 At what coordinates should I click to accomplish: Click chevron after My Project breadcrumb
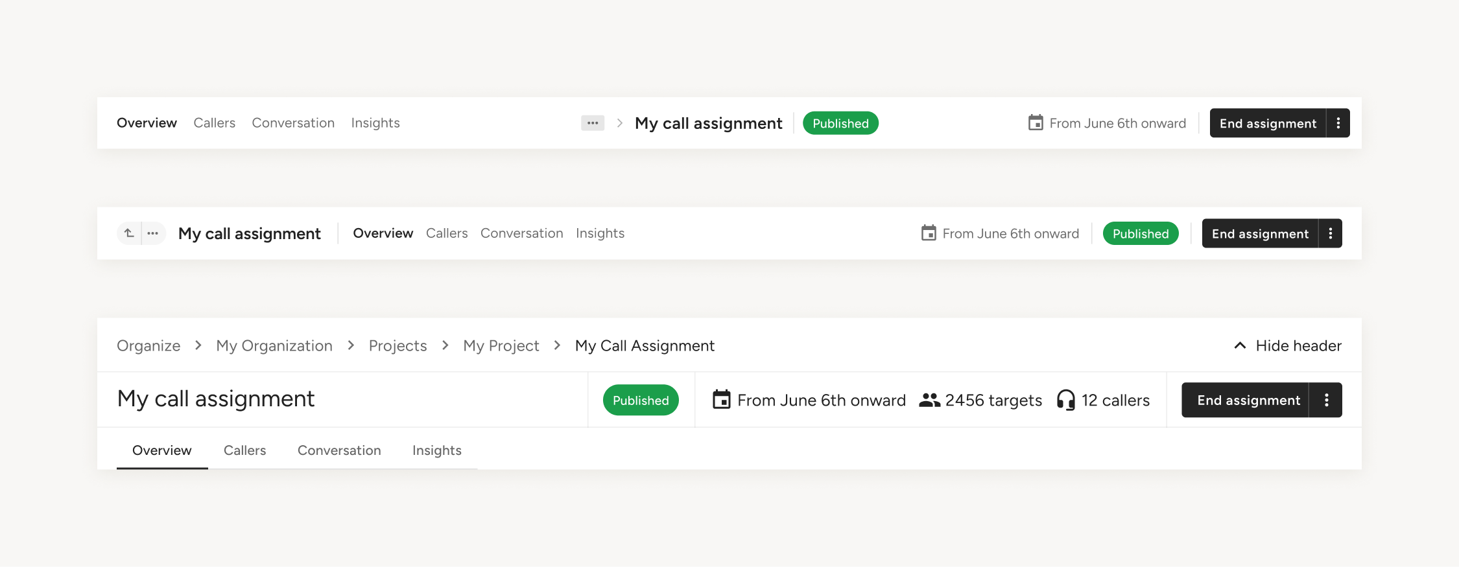[x=557, y=345]
